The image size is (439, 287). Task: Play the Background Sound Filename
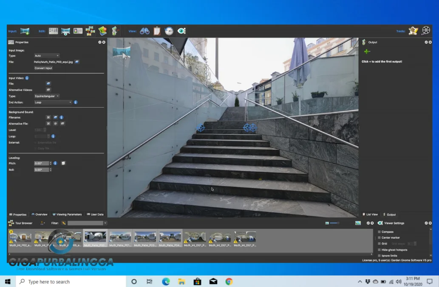(48, 117)
